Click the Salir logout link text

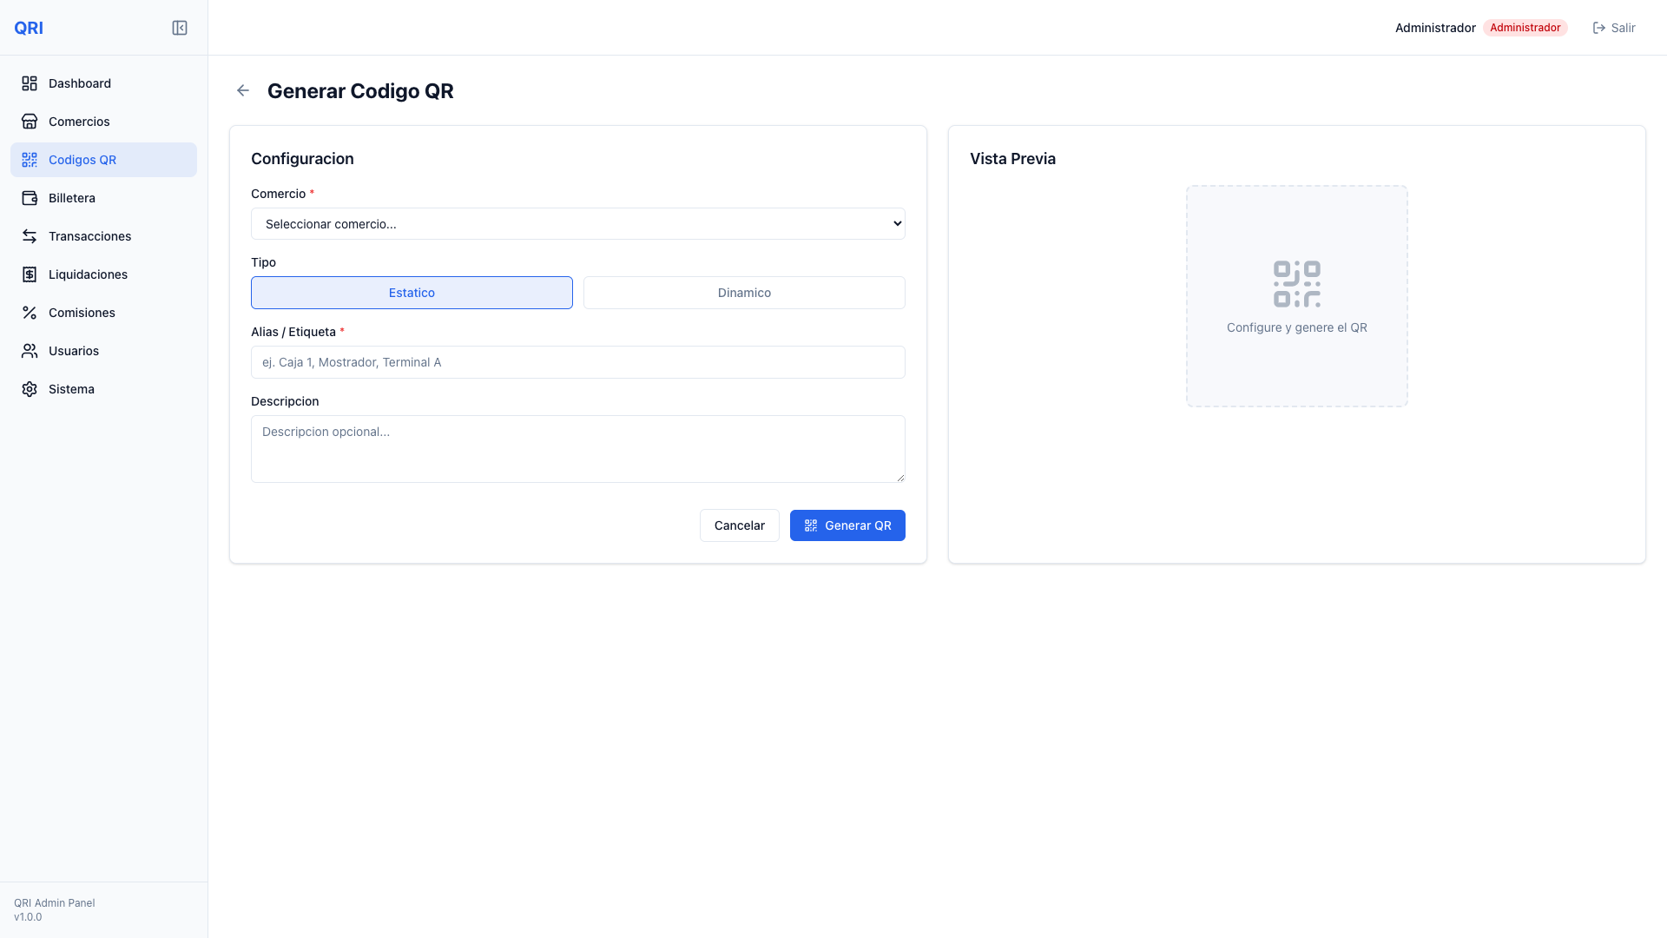tap(1624, 28)
